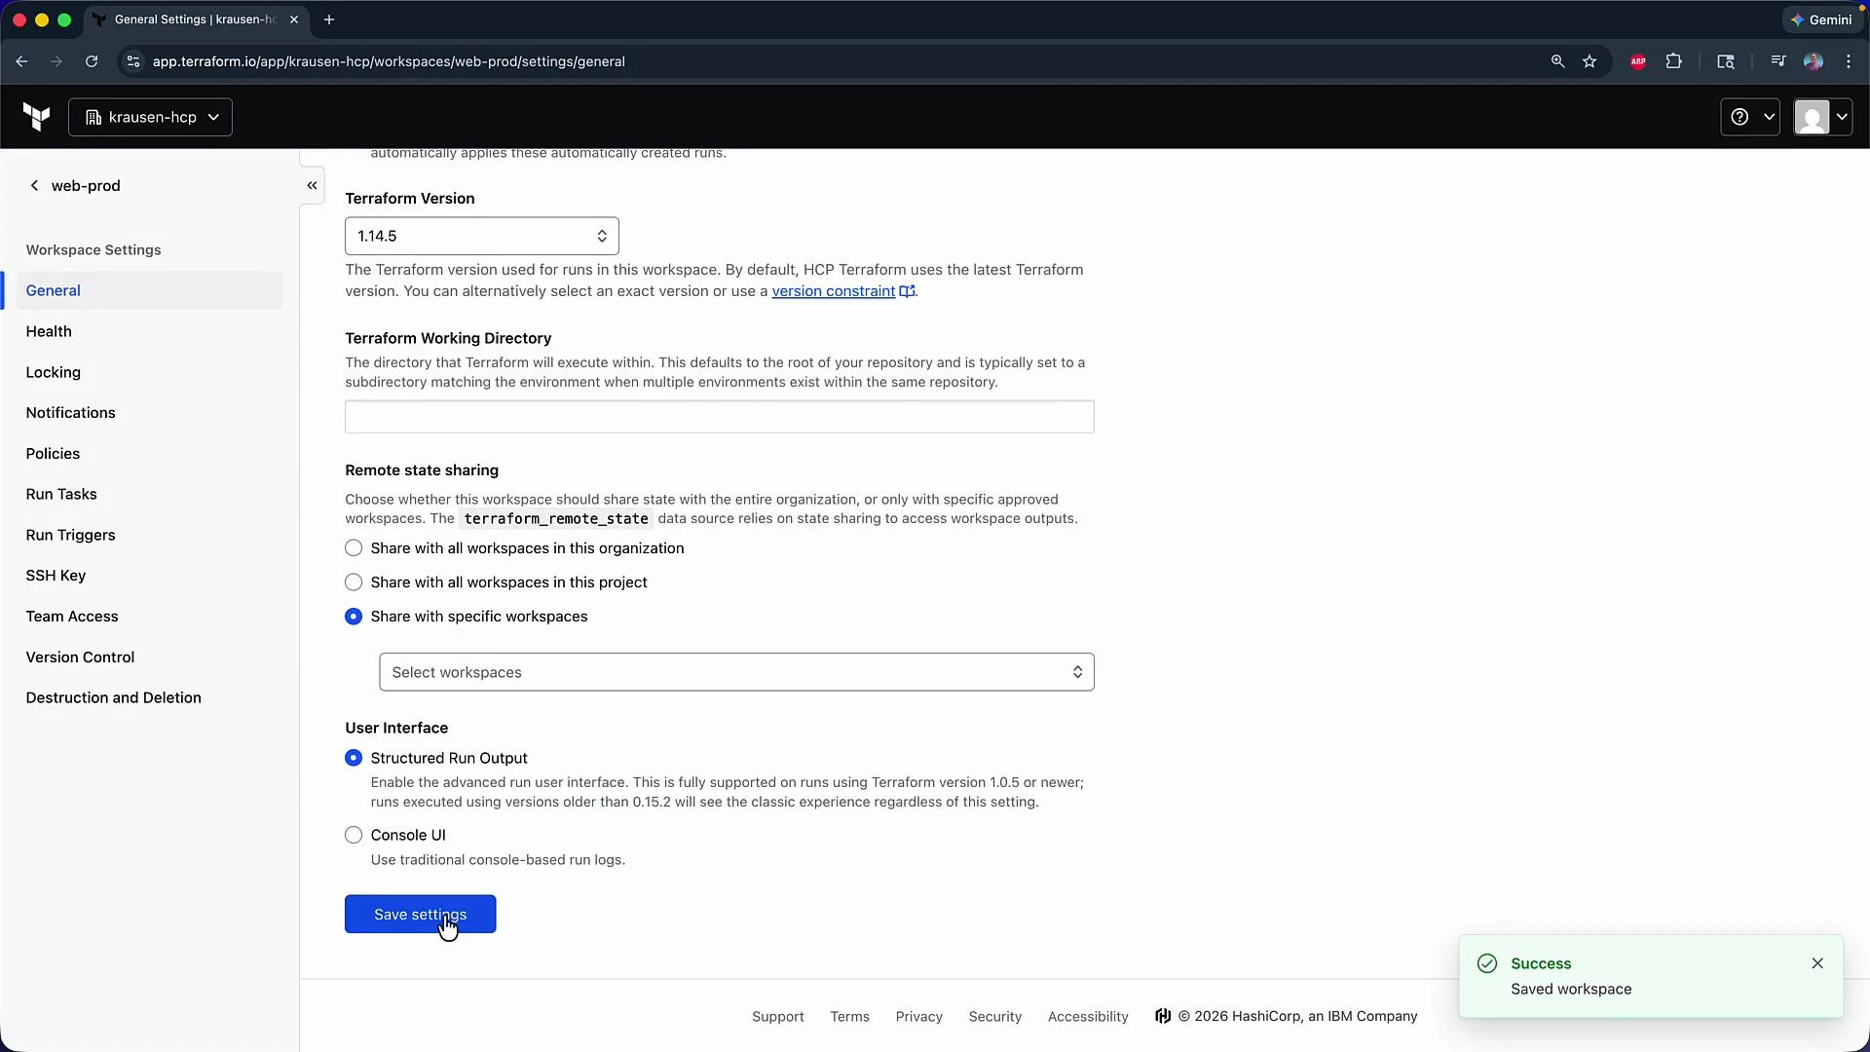Click the browser forward arrow
The image size is (1870, 1052).
56,61
